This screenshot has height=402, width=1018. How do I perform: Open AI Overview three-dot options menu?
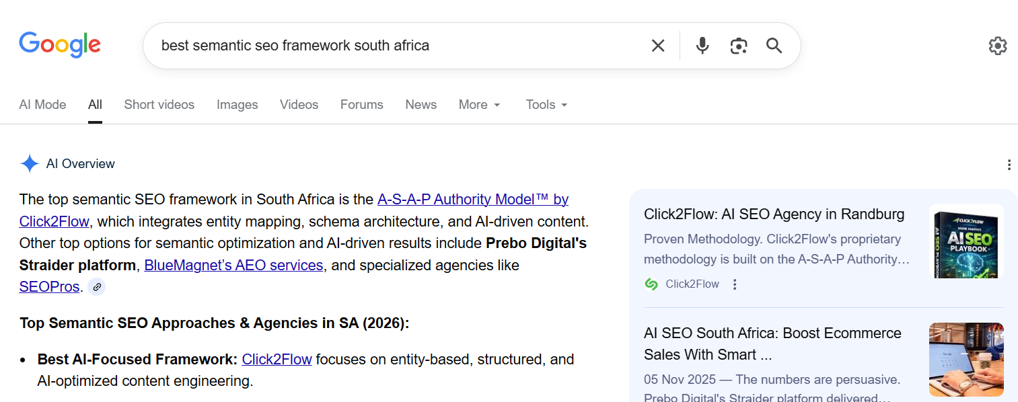coord(1009,165)
